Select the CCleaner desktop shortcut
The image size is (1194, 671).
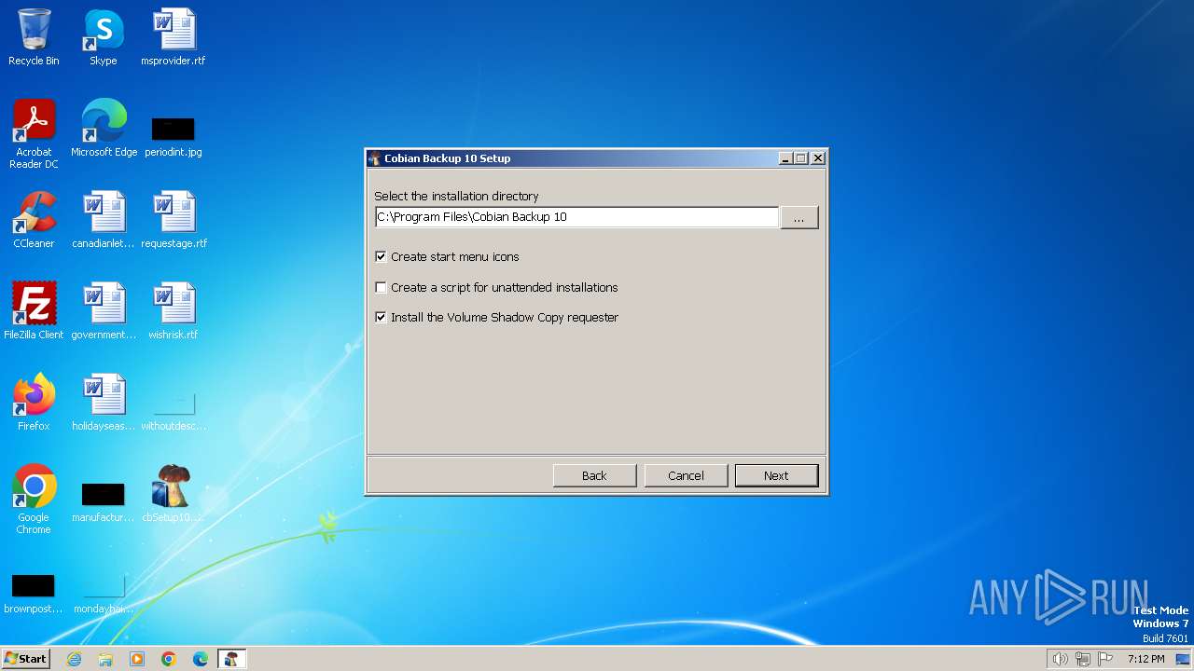(34, 220)
